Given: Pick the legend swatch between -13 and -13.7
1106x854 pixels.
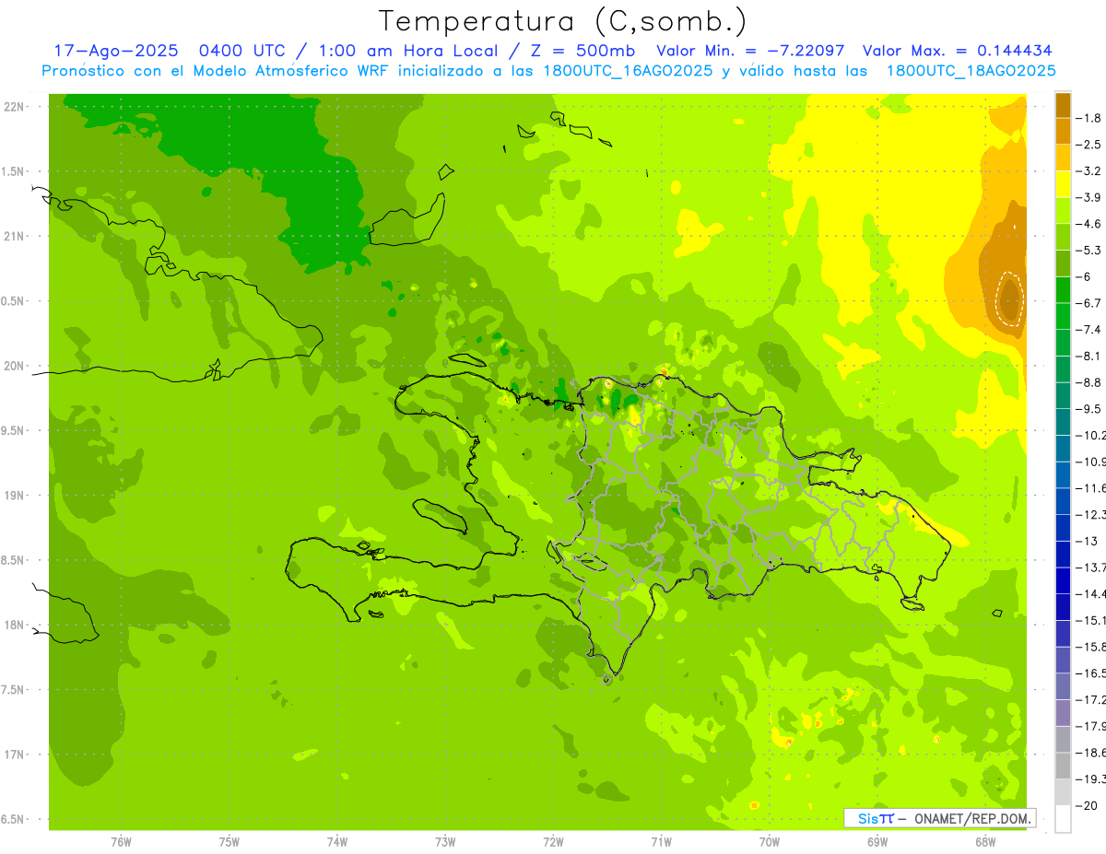Looking at the screenshot, I should [1063, 554].
